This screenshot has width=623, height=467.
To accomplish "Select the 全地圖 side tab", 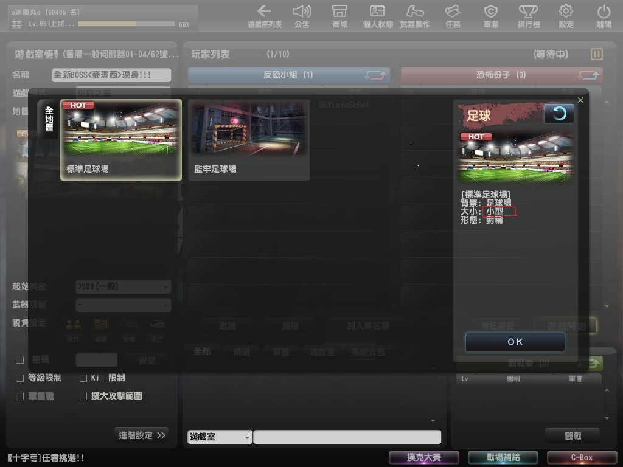I will (49, 119).
